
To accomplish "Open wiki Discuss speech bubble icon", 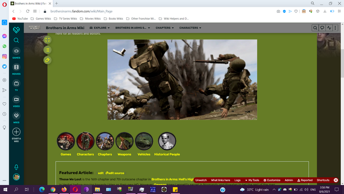I will [322, 28].
